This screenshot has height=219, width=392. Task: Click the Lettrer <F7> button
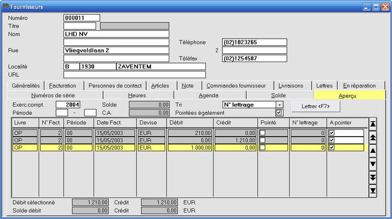click(x=316, y=106)
